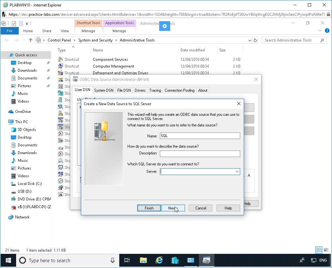332x268 pixels.
Task: Sort by the Date modified column header
Action: tap(192, 50)
